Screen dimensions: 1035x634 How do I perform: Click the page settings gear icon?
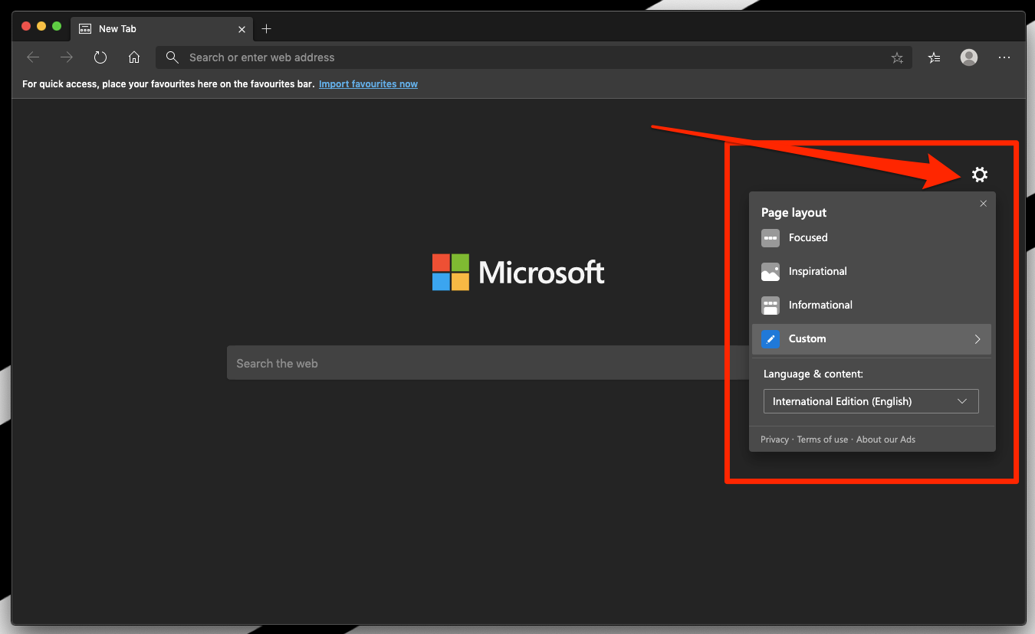[980, 175]
